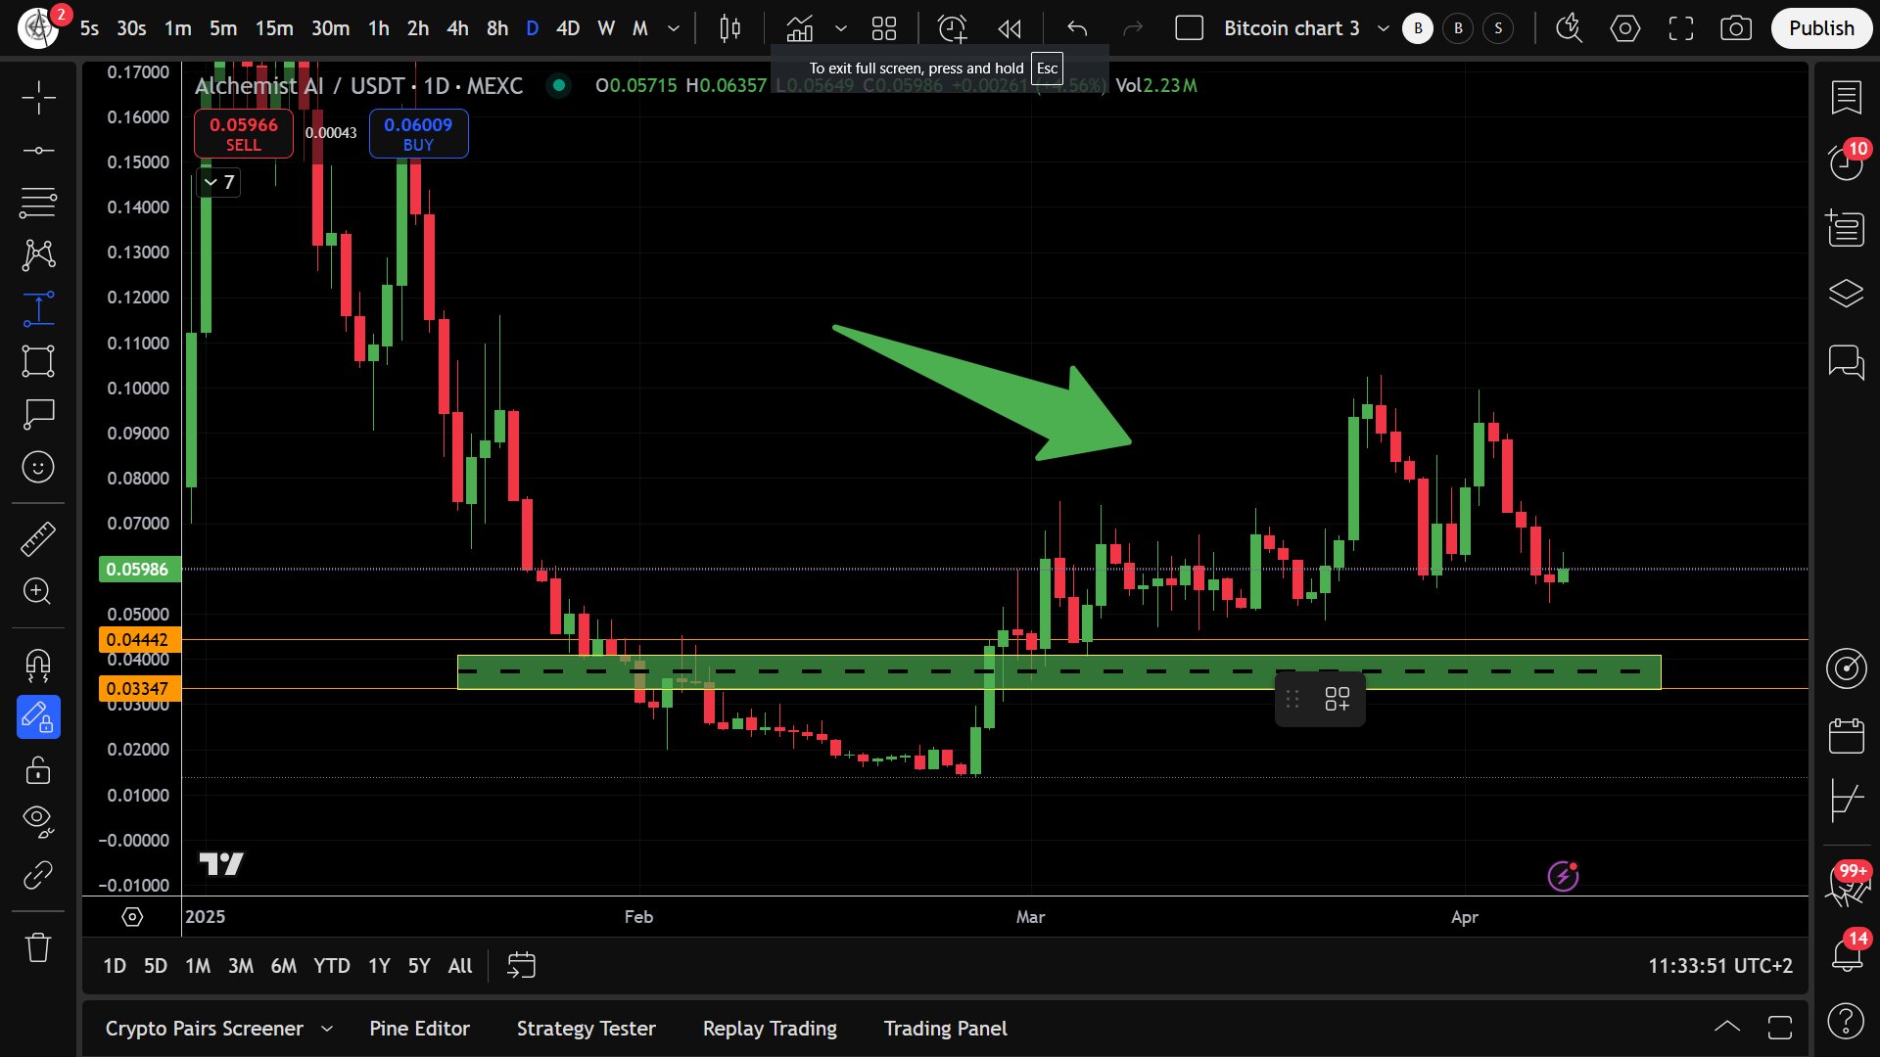Expand the time interval dropdown chevron
1880x1057 pixels.
674,28
